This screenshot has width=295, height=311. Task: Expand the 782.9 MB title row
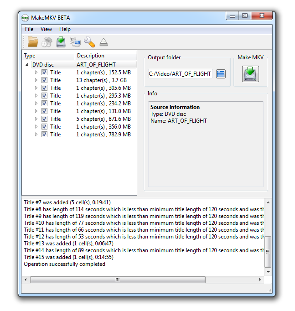(36, 134)
